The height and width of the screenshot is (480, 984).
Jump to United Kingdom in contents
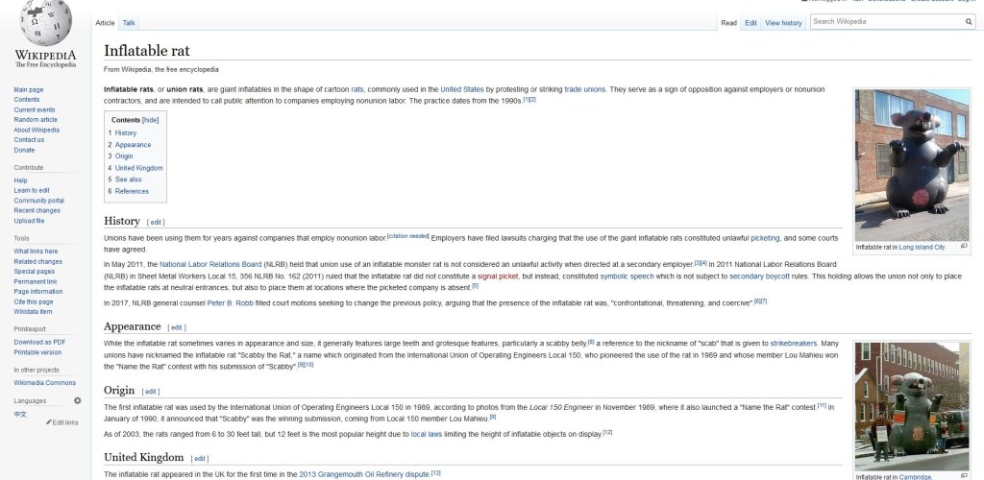click(x=138, y=168)
